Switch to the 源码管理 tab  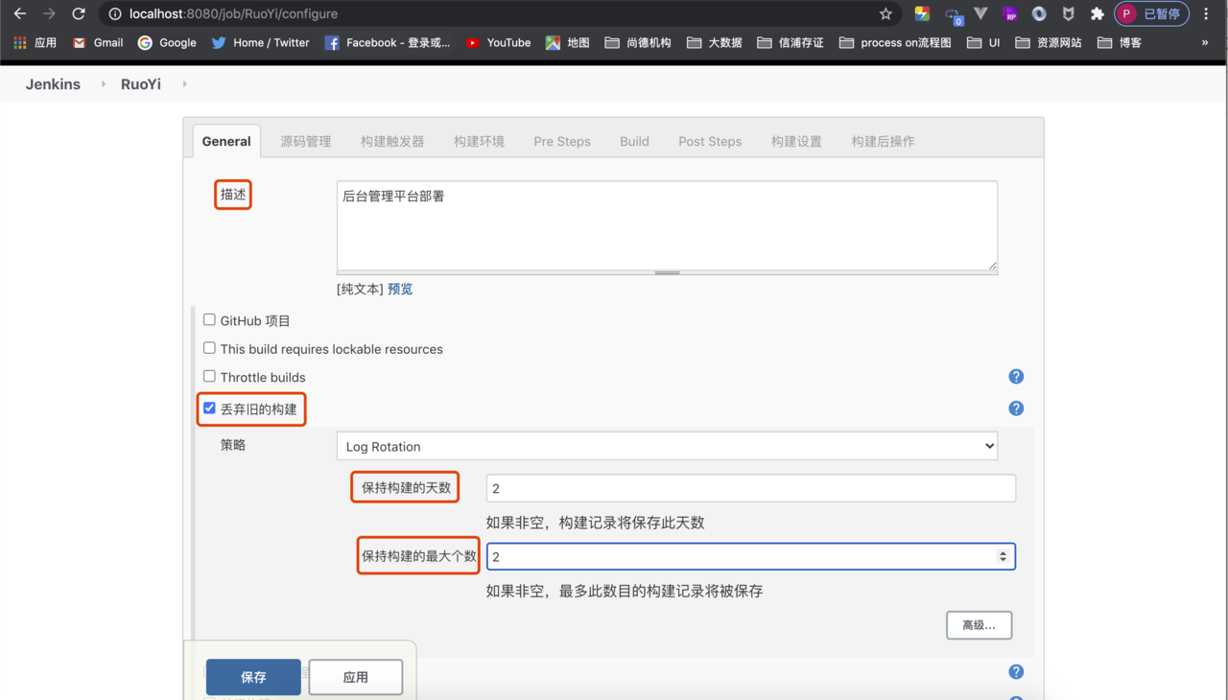305,141
